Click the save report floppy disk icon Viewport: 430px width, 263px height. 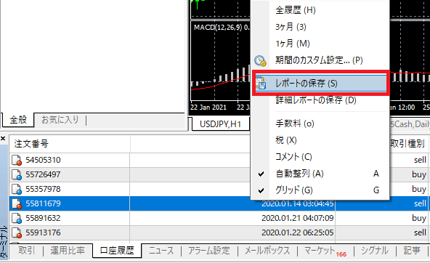[x=261, y=83]
